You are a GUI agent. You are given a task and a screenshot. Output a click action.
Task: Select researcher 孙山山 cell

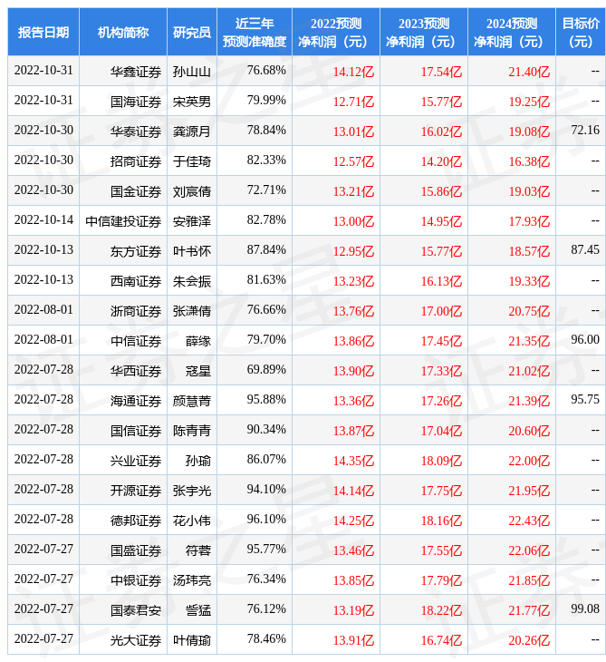192,72
